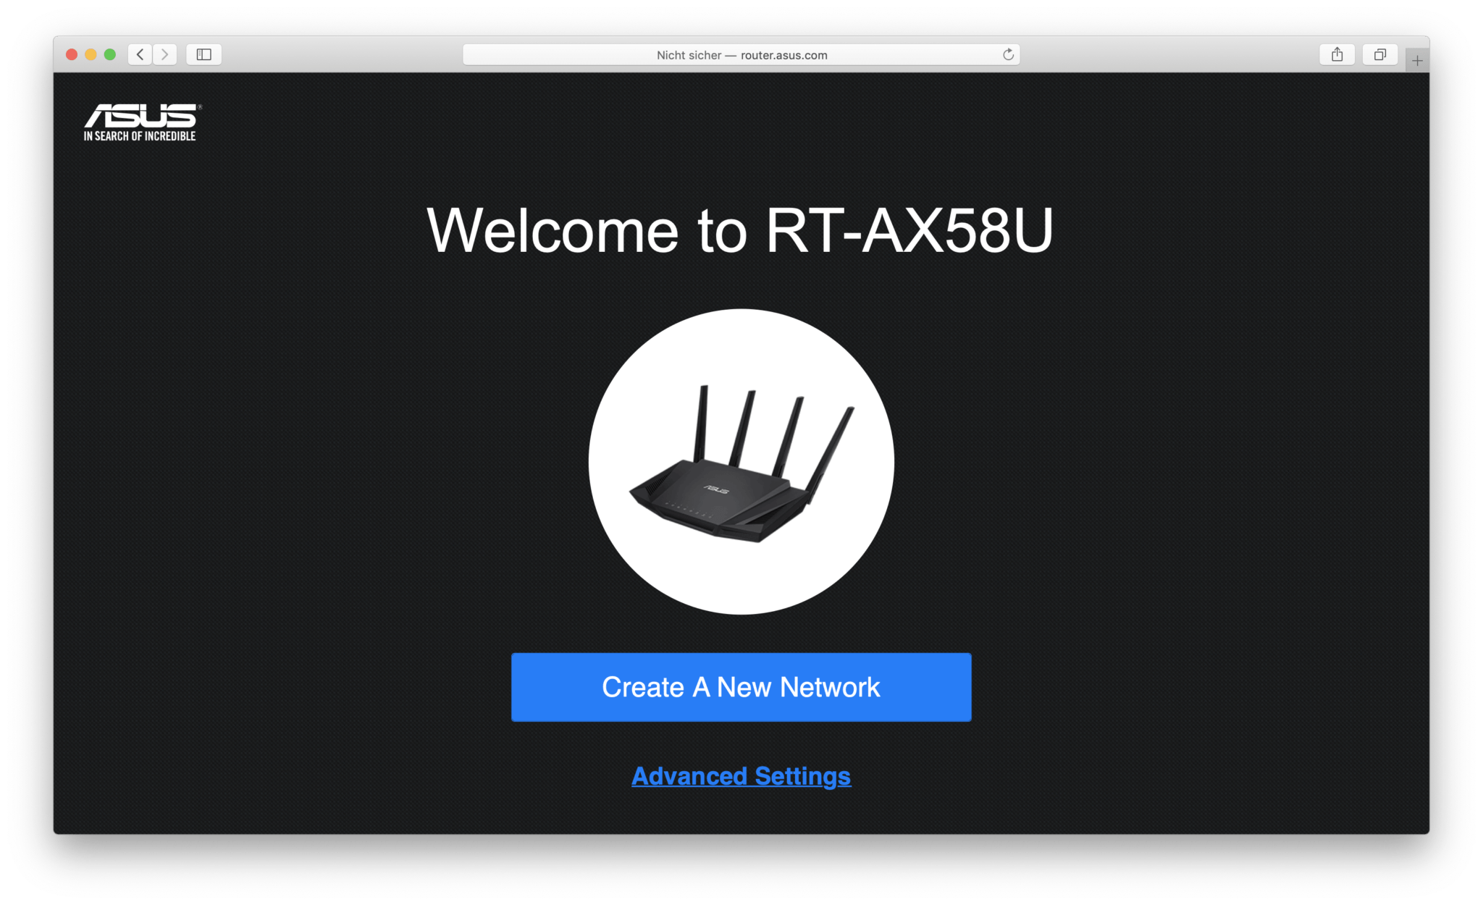This screenshot has width=1483, height=905.
Task: Reload the router.asus.com page
Action: (x=1008, y=54)
